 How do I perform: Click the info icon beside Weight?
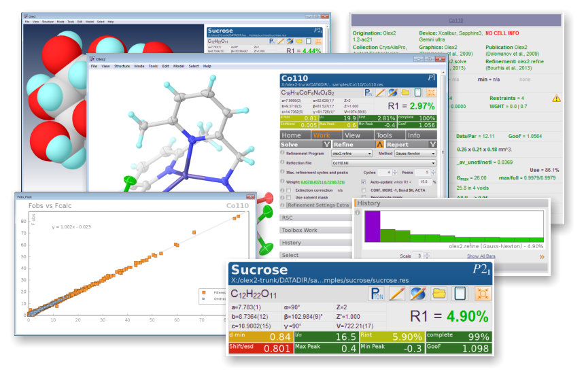(282, 182)
